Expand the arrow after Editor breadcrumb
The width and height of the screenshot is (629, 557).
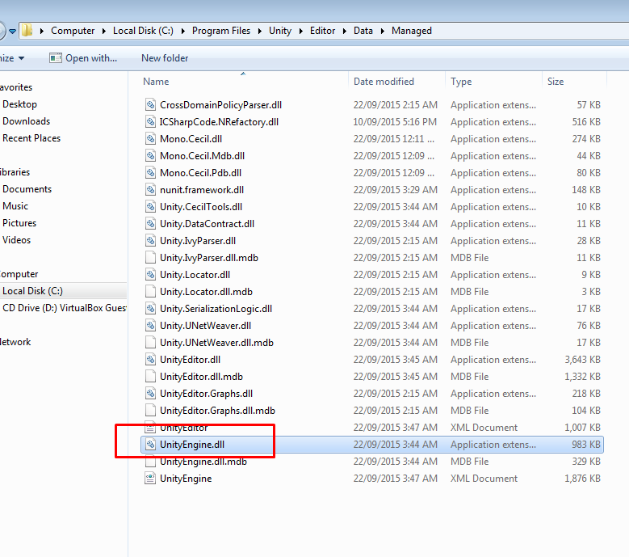[345, 31]
